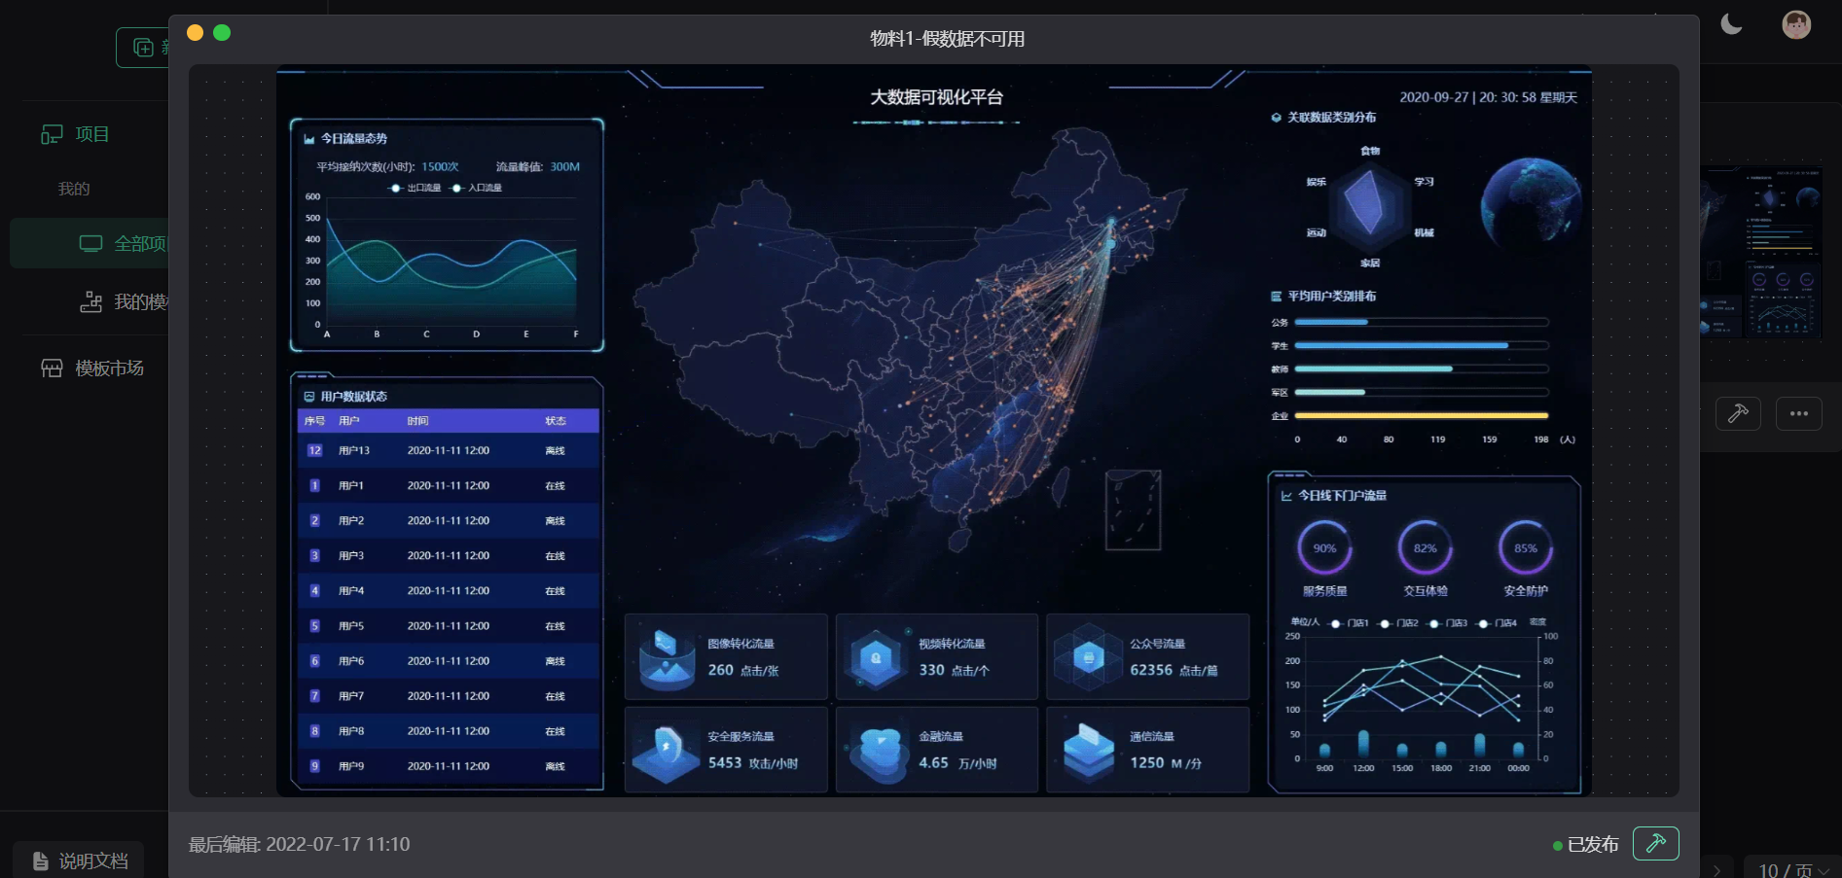
Task: Click the green hammer edit icon next to 已发布
Action: point(1656,843)
